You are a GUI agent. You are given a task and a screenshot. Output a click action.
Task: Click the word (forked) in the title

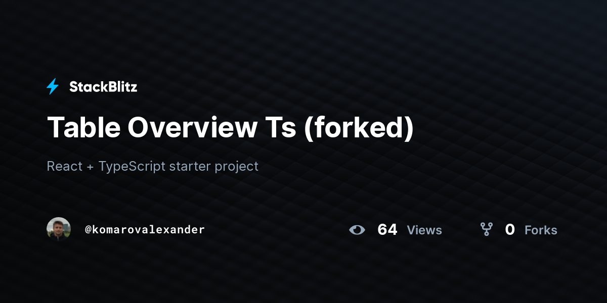pos(359,128)
